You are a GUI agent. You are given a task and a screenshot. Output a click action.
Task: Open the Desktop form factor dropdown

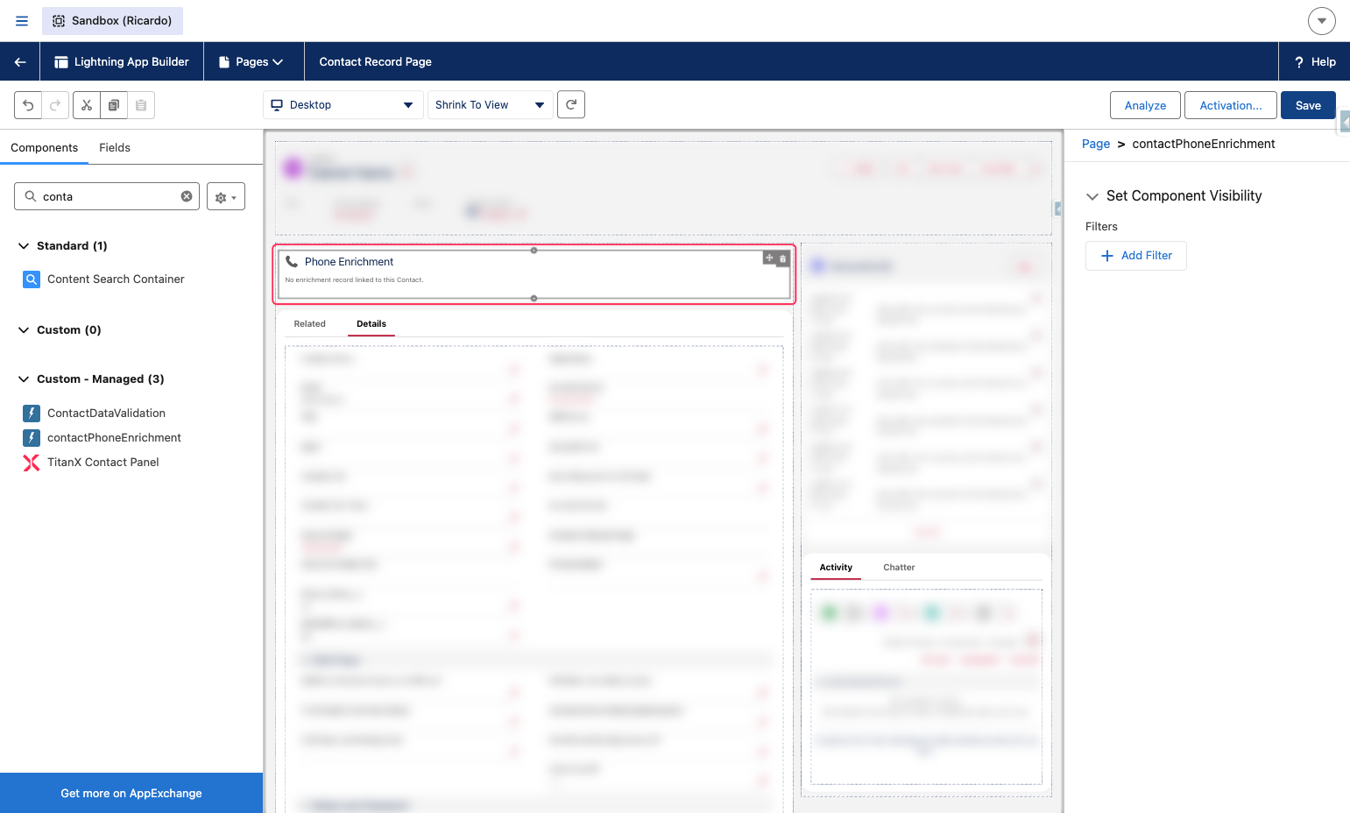[343, 105]
